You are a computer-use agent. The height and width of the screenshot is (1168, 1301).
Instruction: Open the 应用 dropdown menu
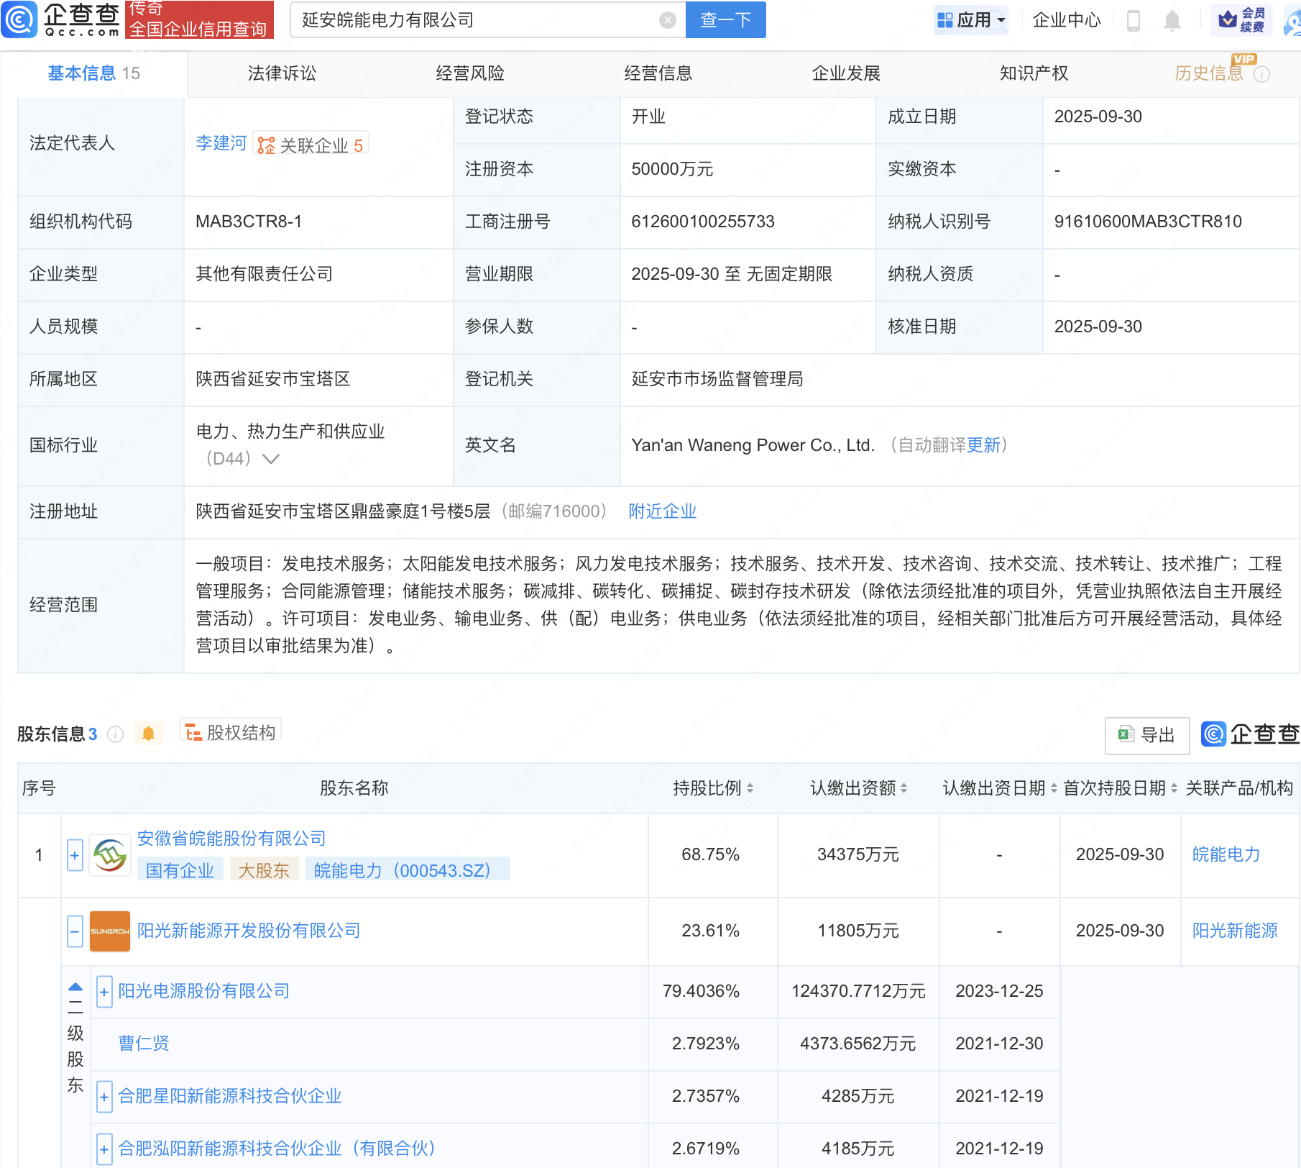pyautogui.click(x=972, y=20)
